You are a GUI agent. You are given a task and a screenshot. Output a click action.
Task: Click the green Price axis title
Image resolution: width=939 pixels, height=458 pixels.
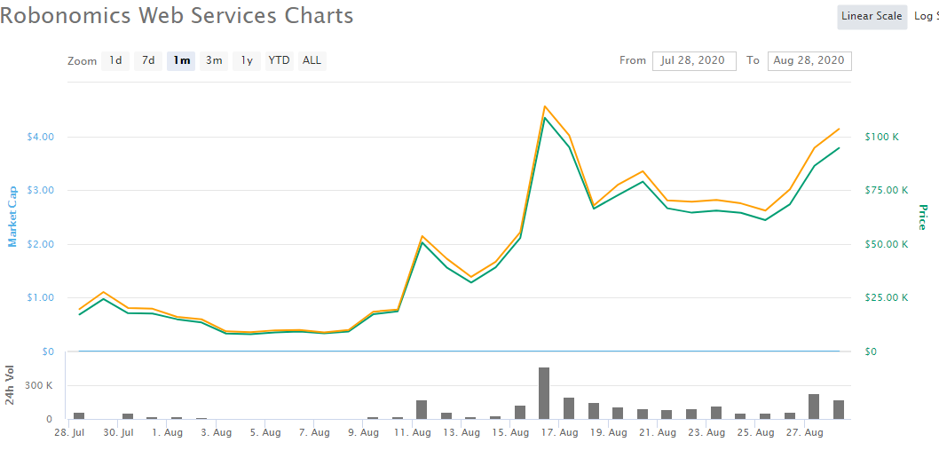[x=921, y=217]
